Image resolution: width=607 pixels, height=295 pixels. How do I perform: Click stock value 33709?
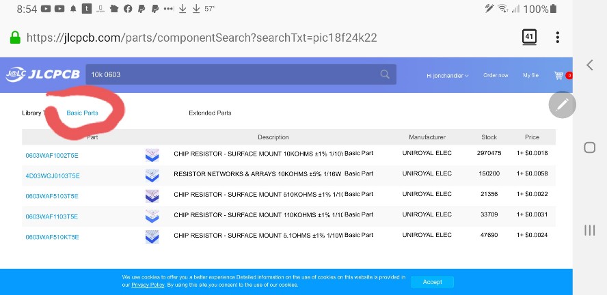tap(489, 214)
